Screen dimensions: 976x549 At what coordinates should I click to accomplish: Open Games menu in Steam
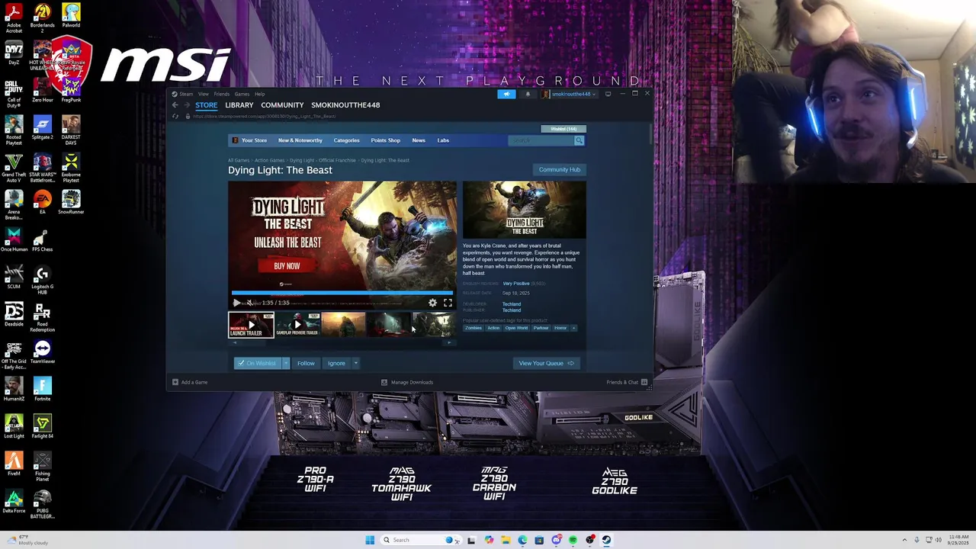point(242,94)
